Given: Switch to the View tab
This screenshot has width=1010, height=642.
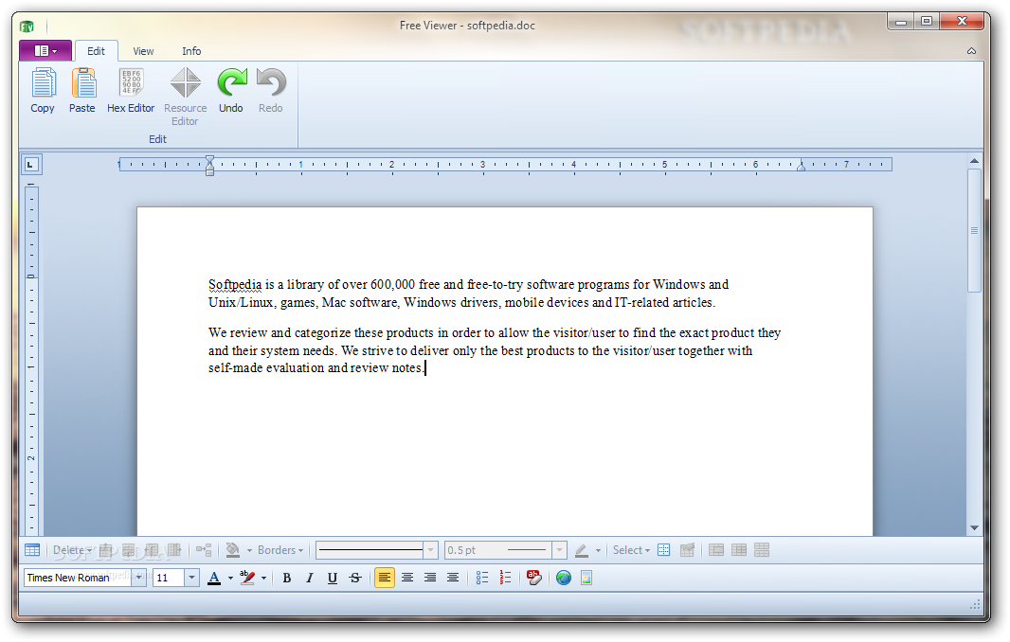Looking at the screenshot, I should coord(143,51).
